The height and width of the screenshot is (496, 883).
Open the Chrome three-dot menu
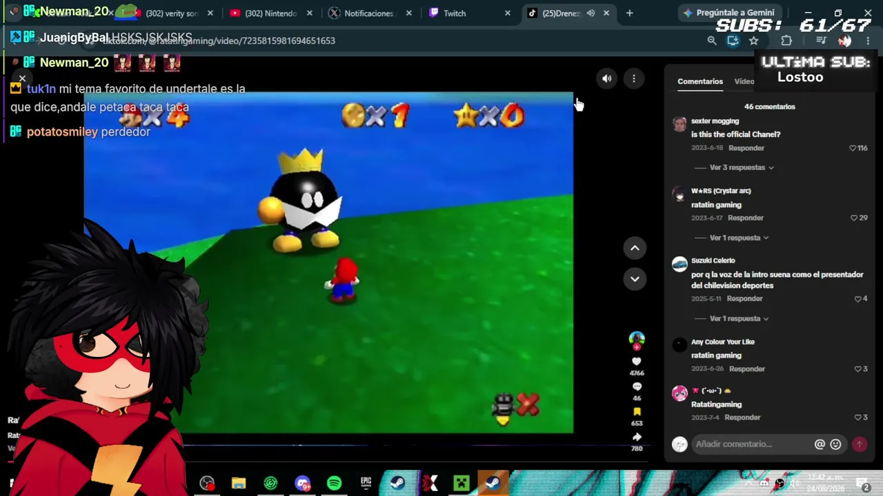(868, 41)
